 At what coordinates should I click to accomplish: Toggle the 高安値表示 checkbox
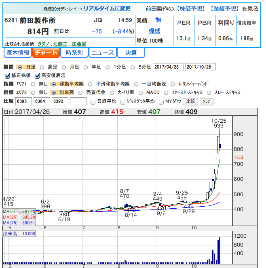[x=37, y=76]
